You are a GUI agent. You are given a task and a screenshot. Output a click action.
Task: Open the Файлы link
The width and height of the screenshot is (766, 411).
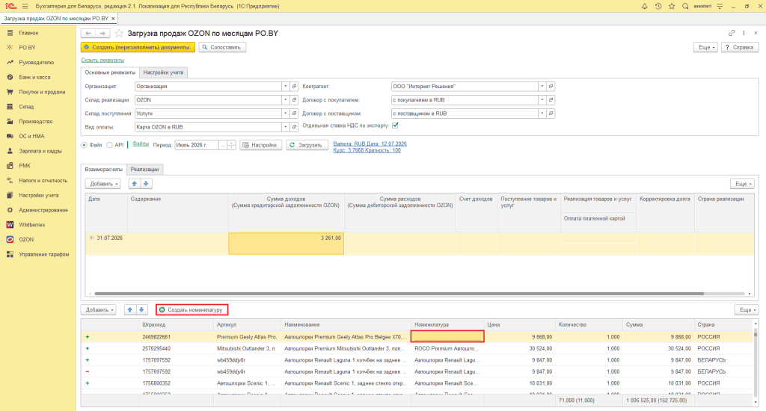point(140,144)
